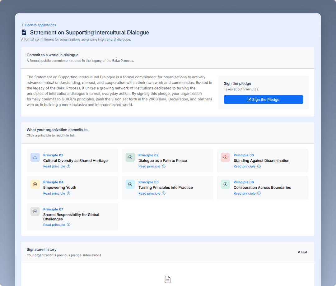Image resolution: width=336 pixels, height=286 pixels.
Task: Click the green target icon for Principle 06
Action: (x=225, y=184)
